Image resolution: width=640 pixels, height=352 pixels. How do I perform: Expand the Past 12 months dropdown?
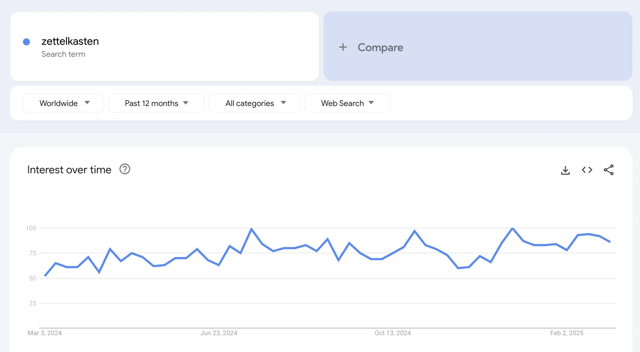click(156, 103)
